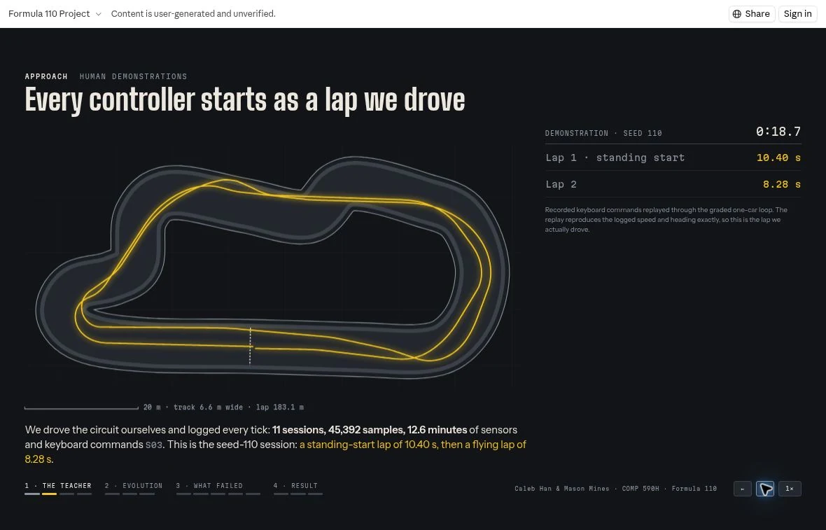Expand the Formula 110 Project title dropdown
Image resolution: width=826 pixels, height=530 pixels.
55,14
